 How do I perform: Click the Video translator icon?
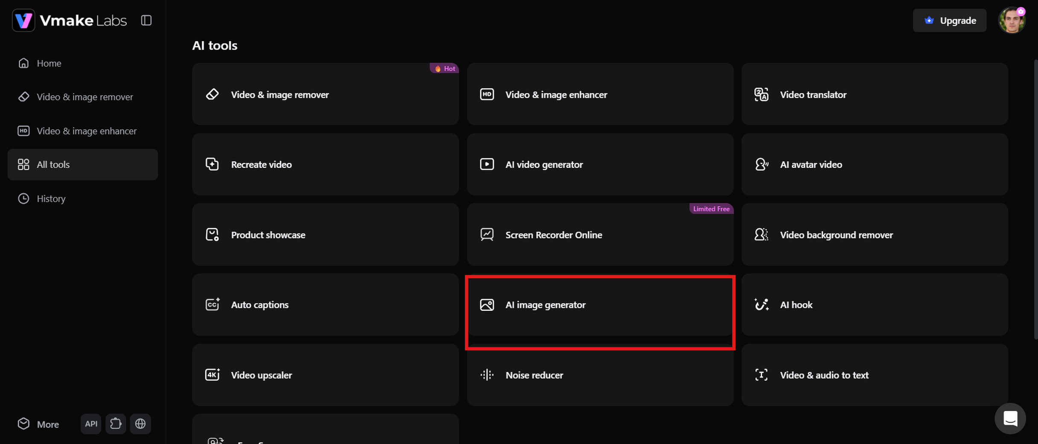[x=761, y=94]
